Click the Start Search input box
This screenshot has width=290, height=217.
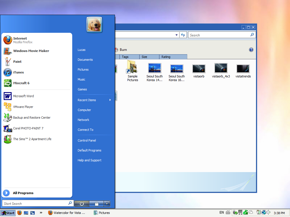tap(38, 203)
